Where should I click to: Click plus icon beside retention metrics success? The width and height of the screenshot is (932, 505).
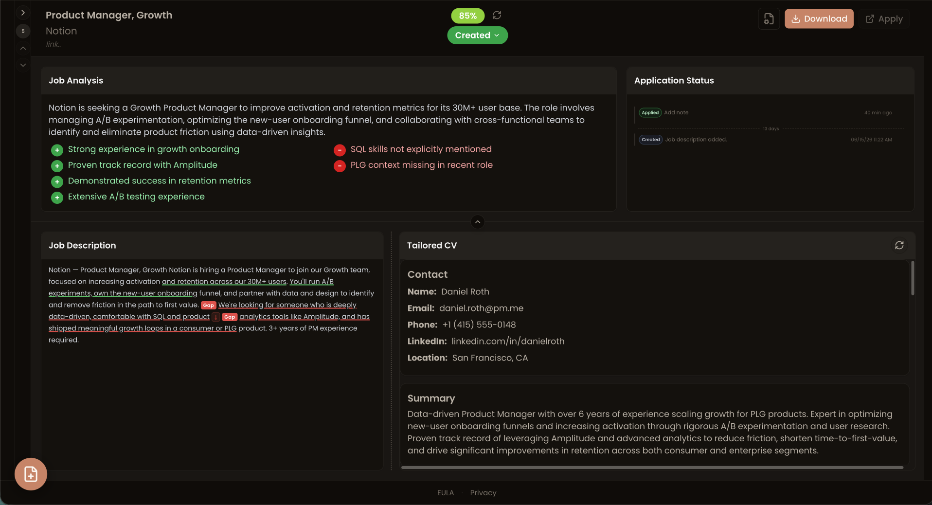coord(57,181)
